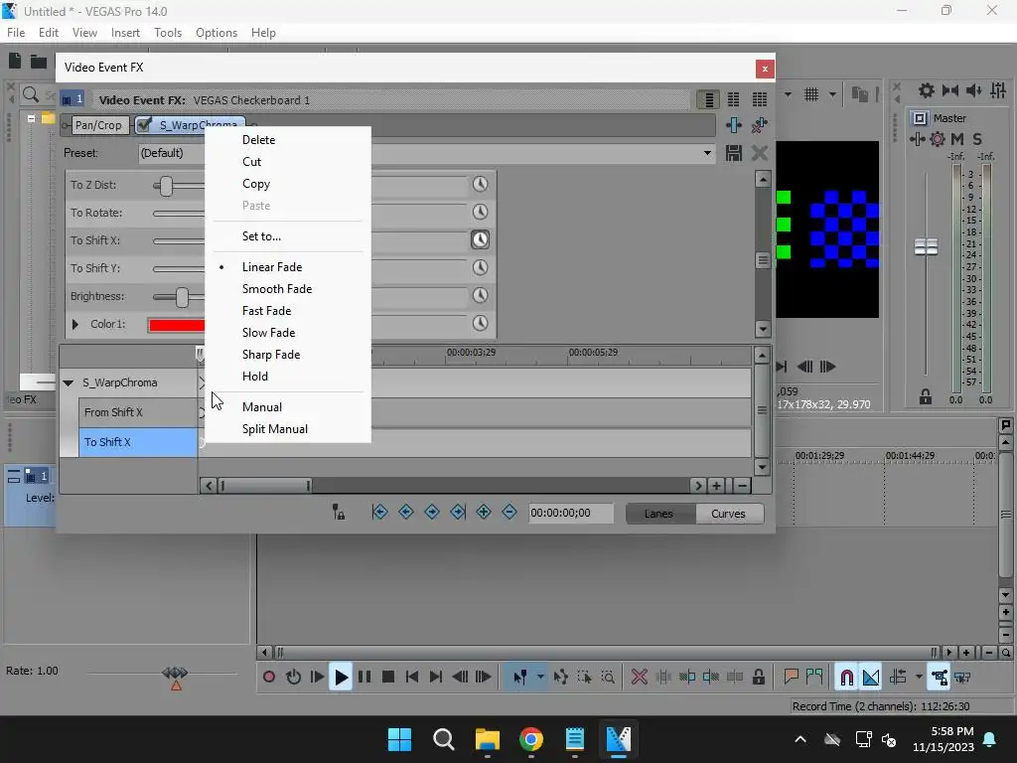Image resolution: width=1017 pixels, height=763 pixels.
Task: Open the Preset dropdown arrow
Action: [707, 153]
